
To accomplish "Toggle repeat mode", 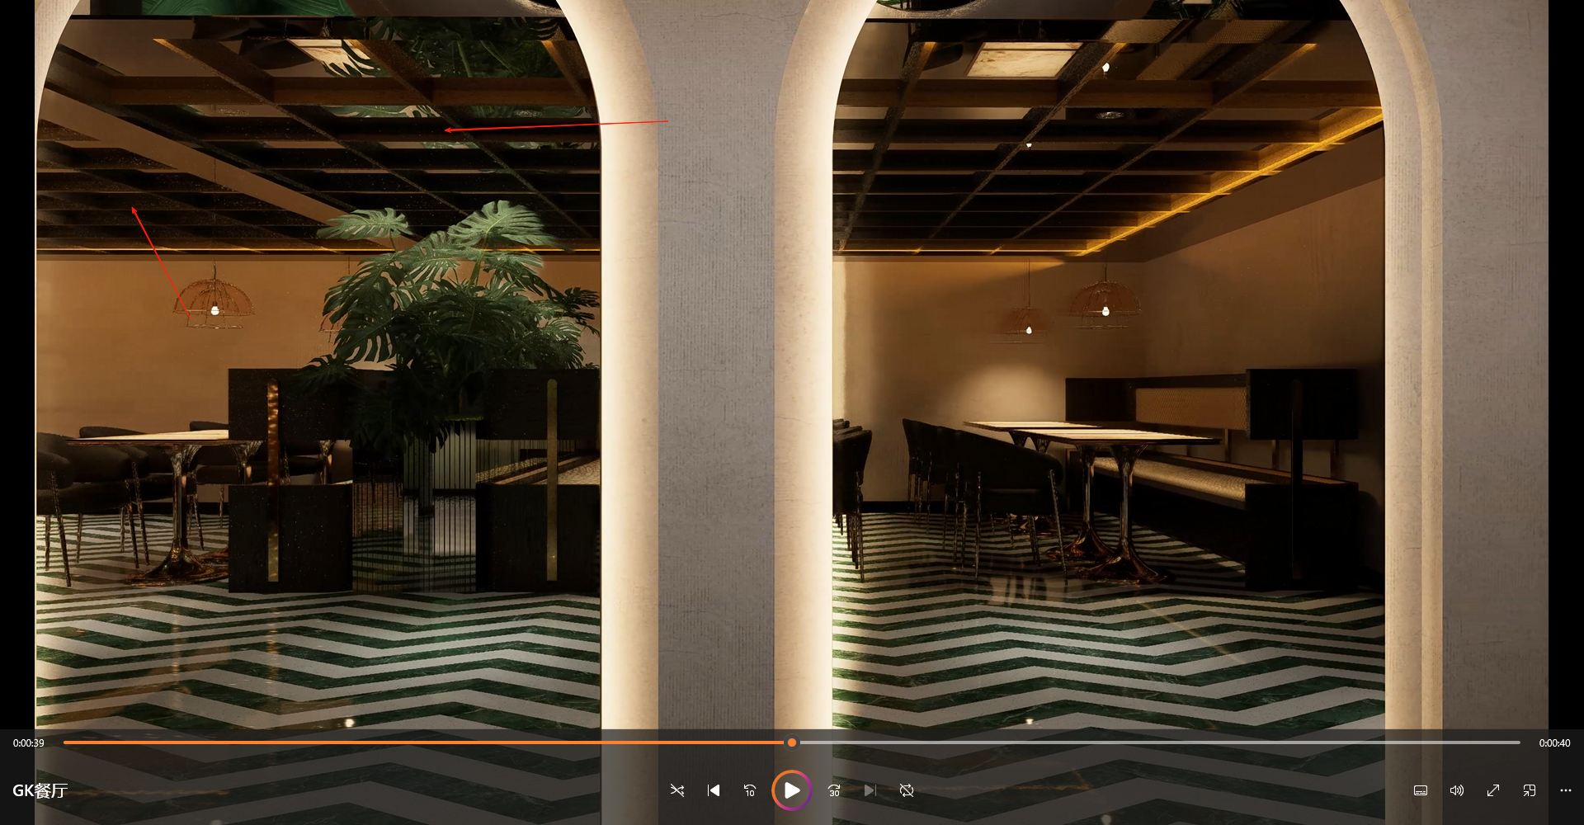I will click(907, 790).
